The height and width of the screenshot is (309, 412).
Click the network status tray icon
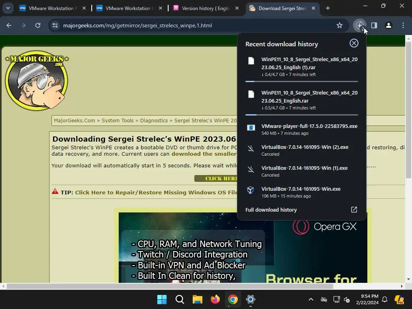(336, 299)
